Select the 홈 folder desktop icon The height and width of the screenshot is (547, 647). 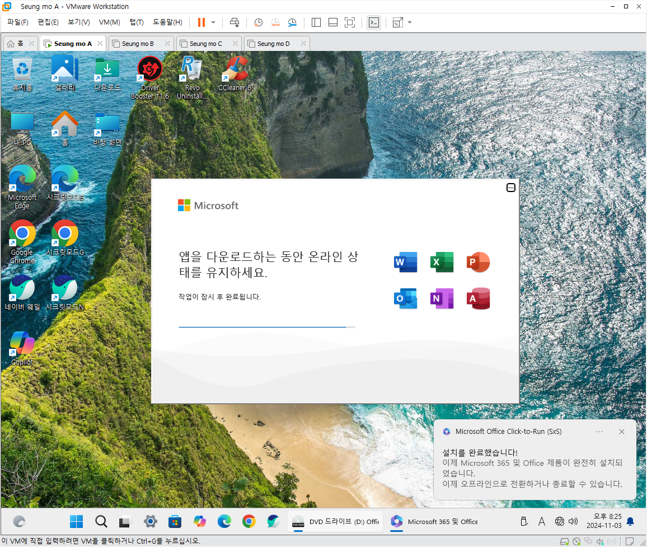coord(65,128)
